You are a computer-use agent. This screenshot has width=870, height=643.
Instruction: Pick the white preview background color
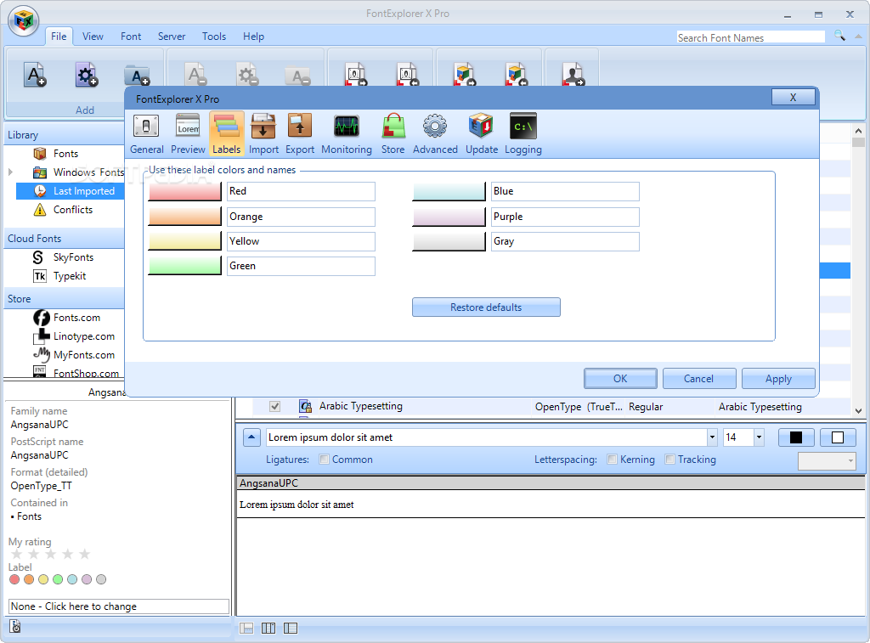tap(838, 437)
